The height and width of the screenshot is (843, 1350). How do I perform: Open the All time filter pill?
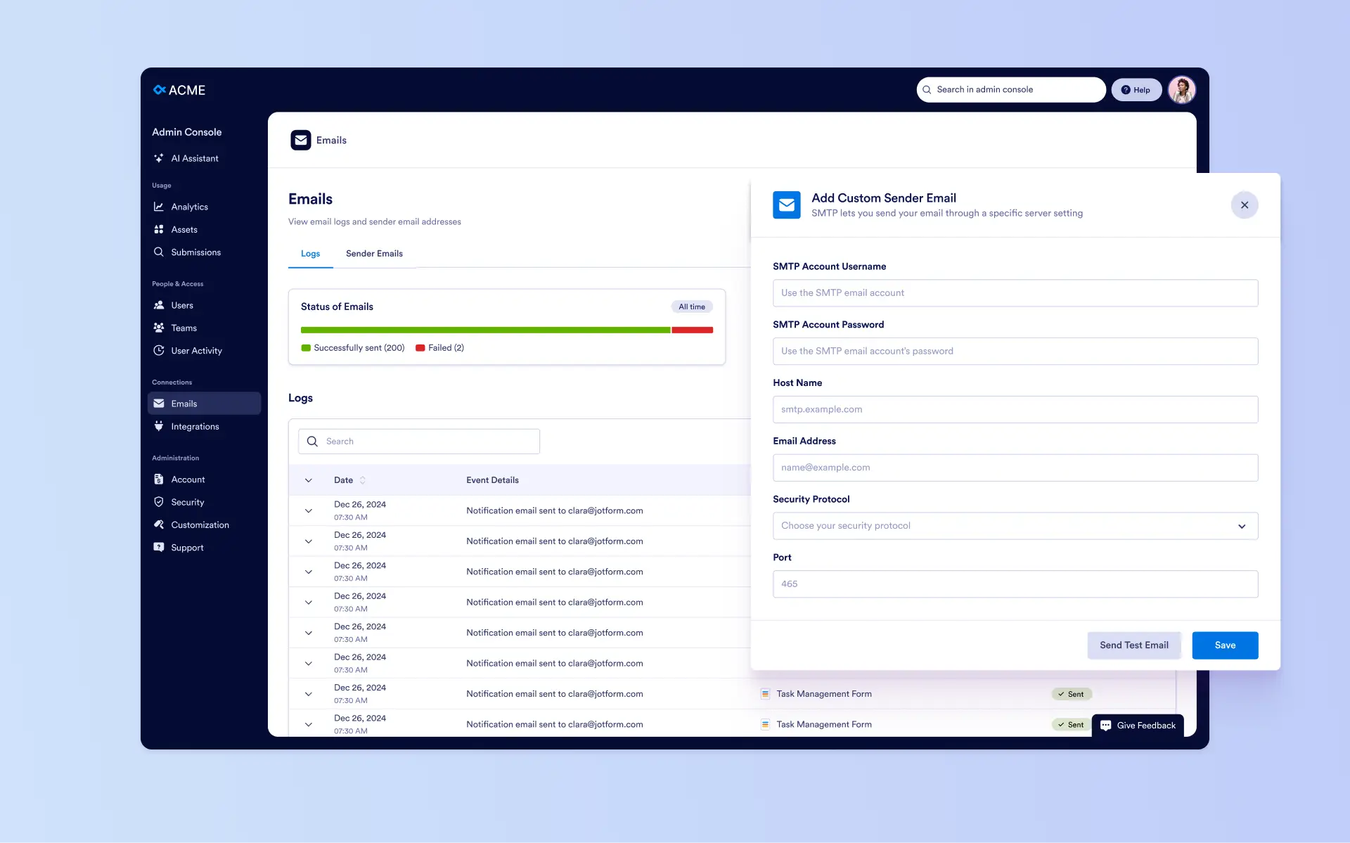click(x=692, y=307)
